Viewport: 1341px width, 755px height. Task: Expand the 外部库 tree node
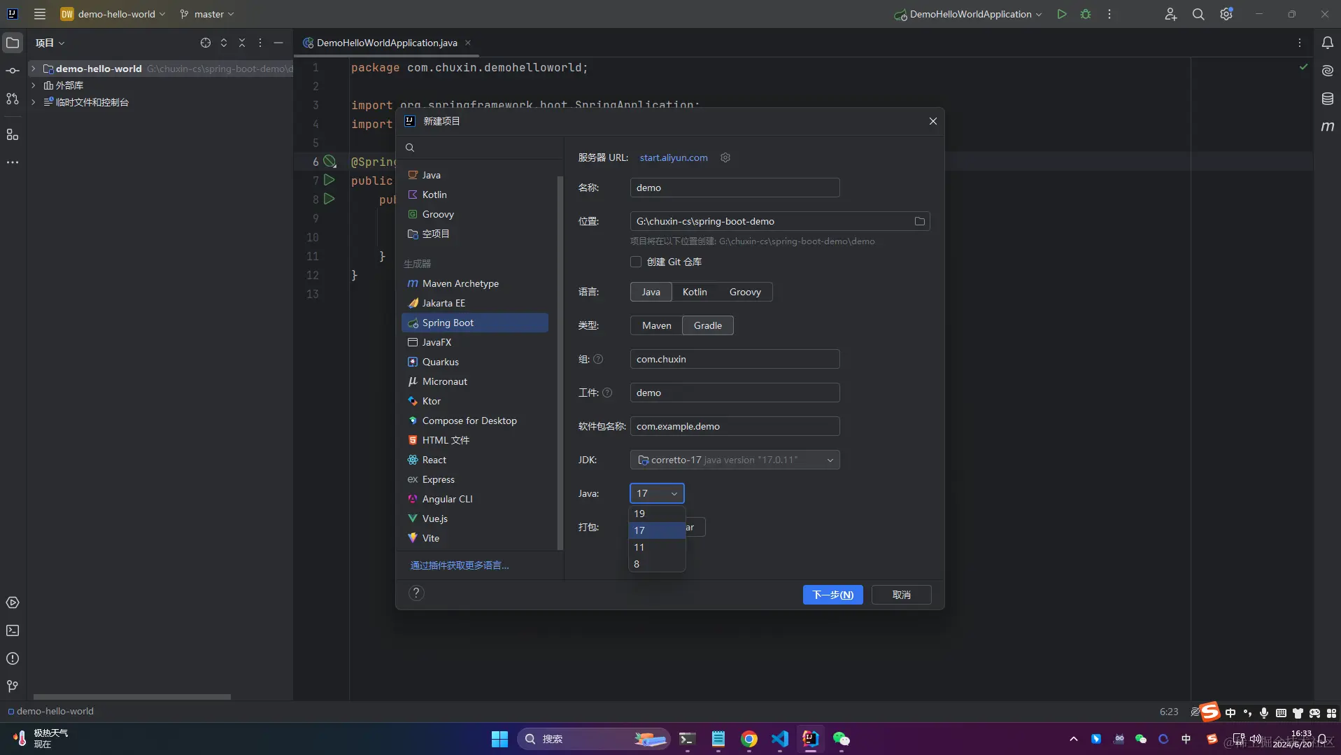(x=33, y=85)
